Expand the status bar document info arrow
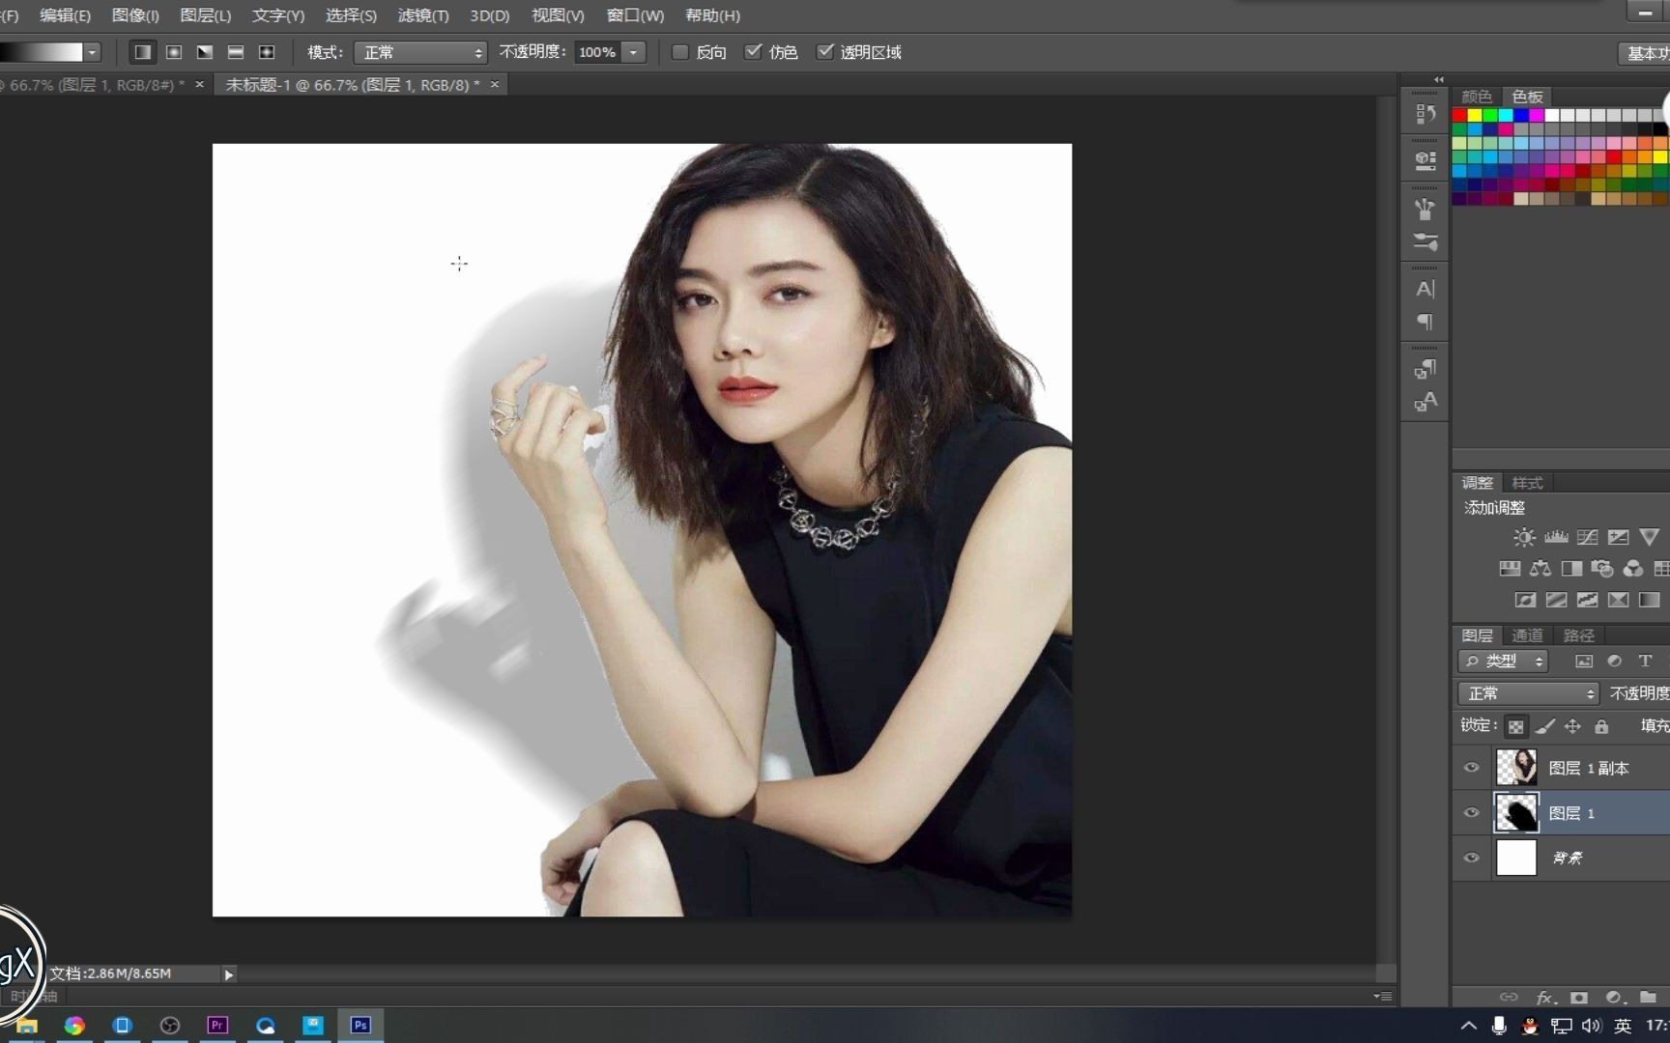 pos(229,974)
